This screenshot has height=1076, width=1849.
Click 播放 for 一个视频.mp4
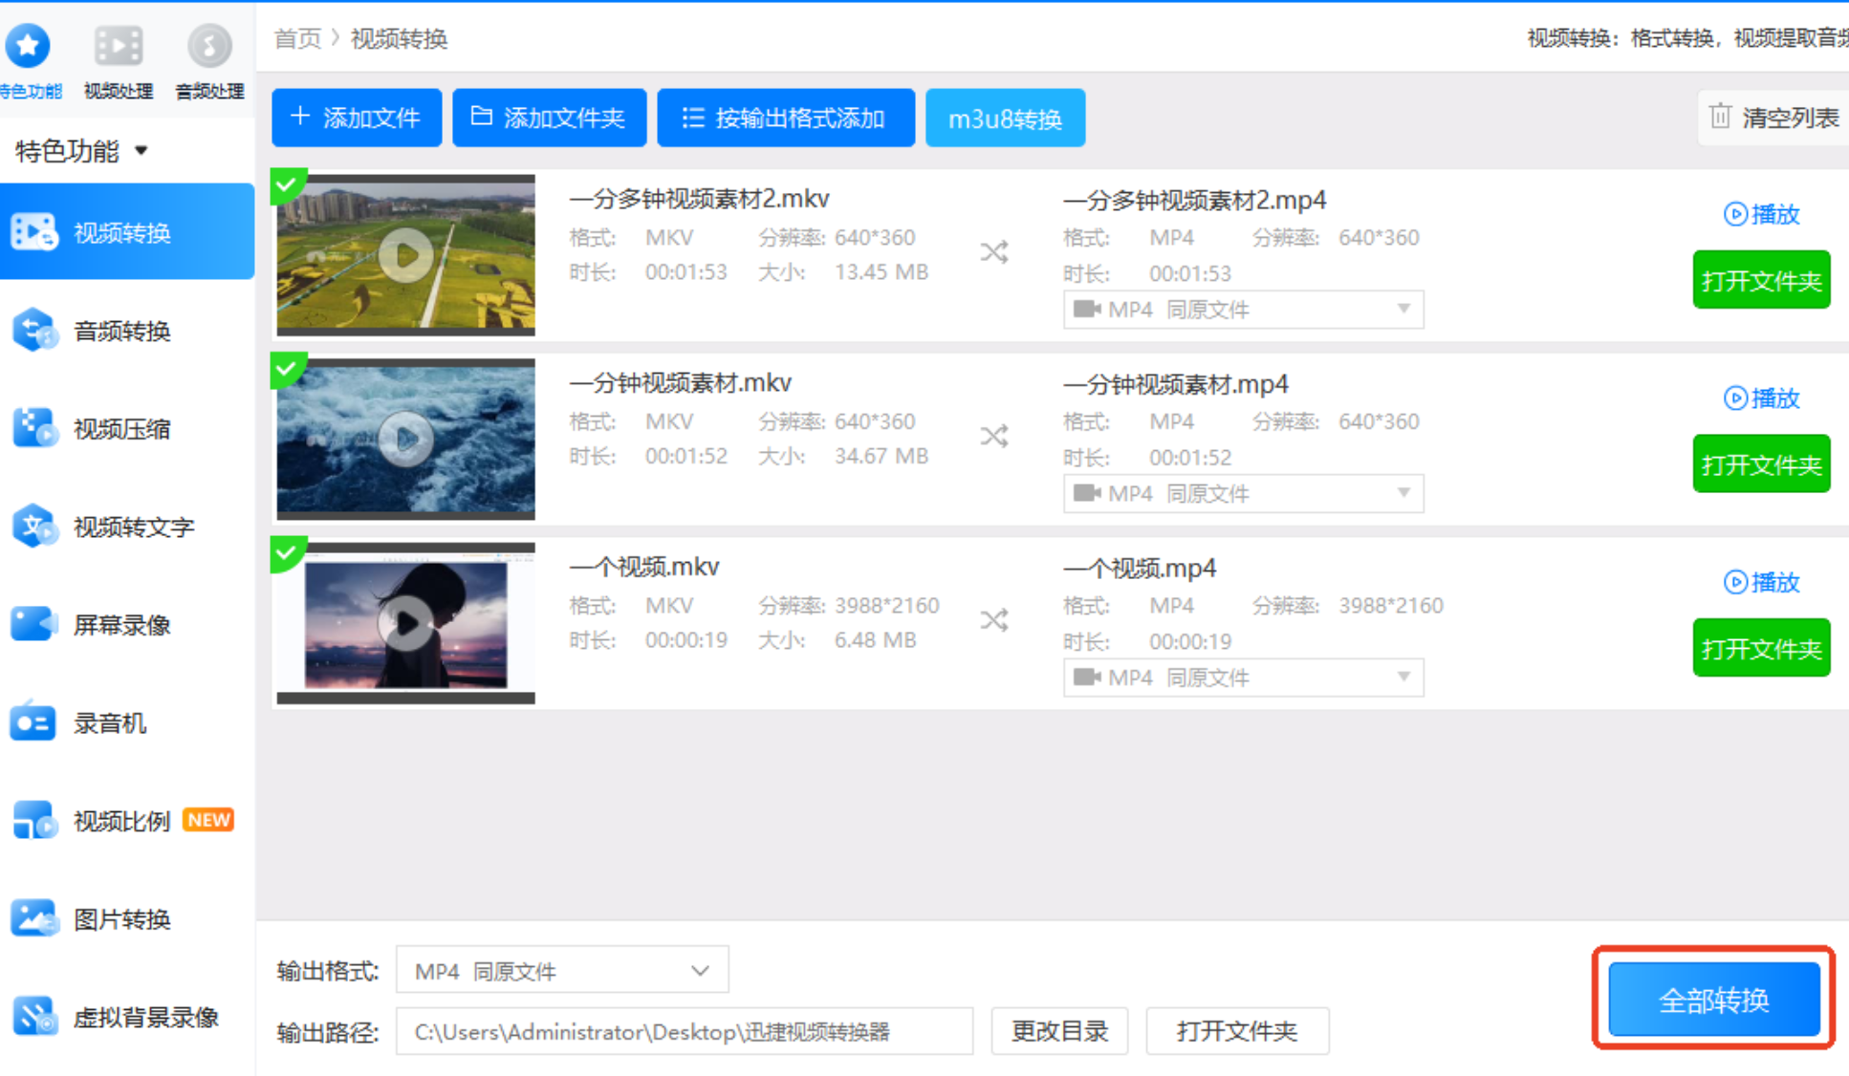(1762, 582)
